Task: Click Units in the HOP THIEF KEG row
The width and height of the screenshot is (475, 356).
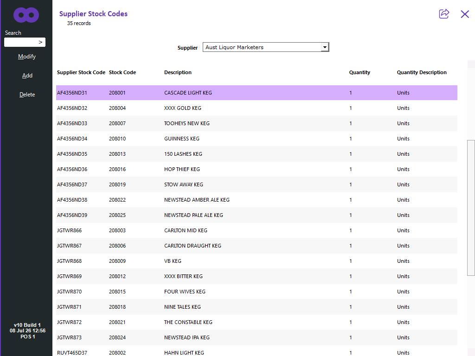Action: click(x=403, y=169)
